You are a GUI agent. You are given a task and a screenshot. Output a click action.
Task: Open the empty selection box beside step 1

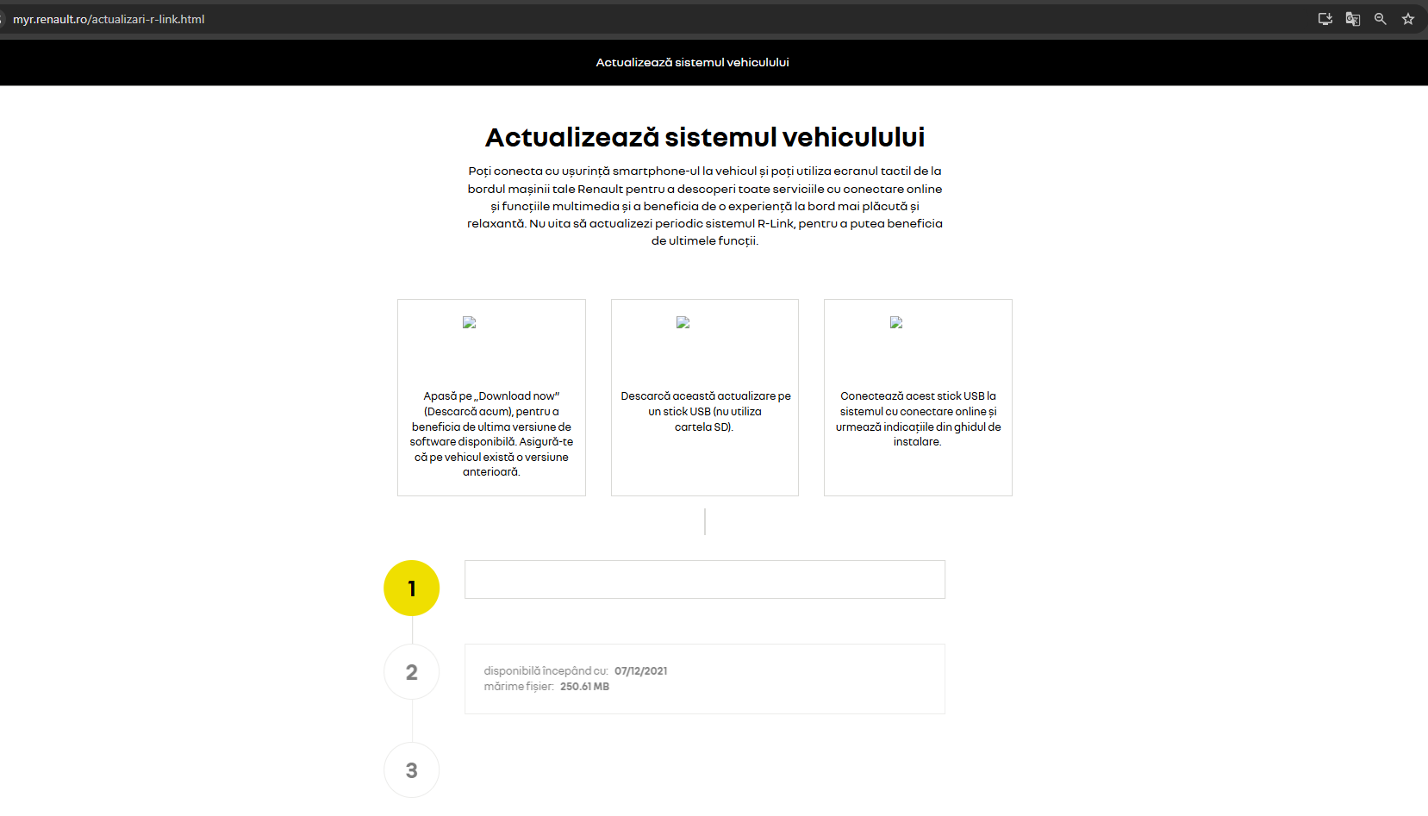(704, 579)
